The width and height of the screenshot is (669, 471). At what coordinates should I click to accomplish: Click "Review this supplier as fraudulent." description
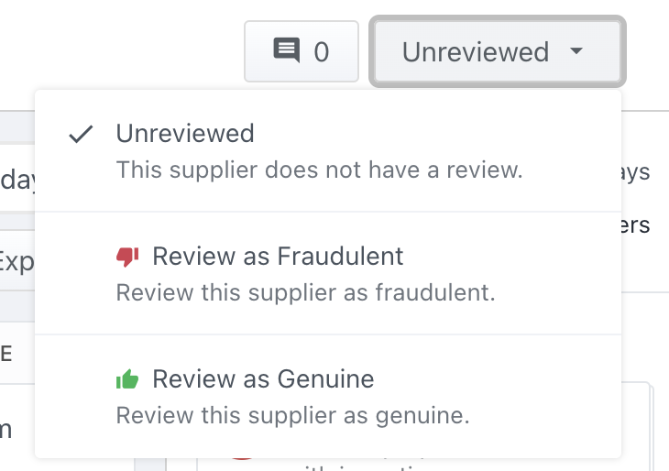pyautogui.click(x=305, y=293)
